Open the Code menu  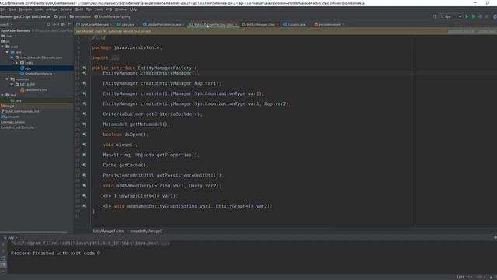point(39,9)
